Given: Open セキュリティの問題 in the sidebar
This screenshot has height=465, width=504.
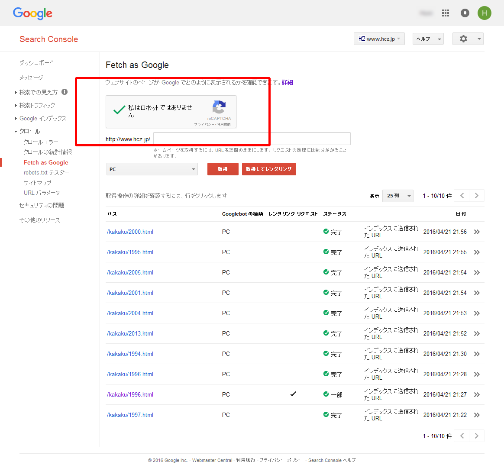Looking at the screenshot, I should tap(42, 205).
